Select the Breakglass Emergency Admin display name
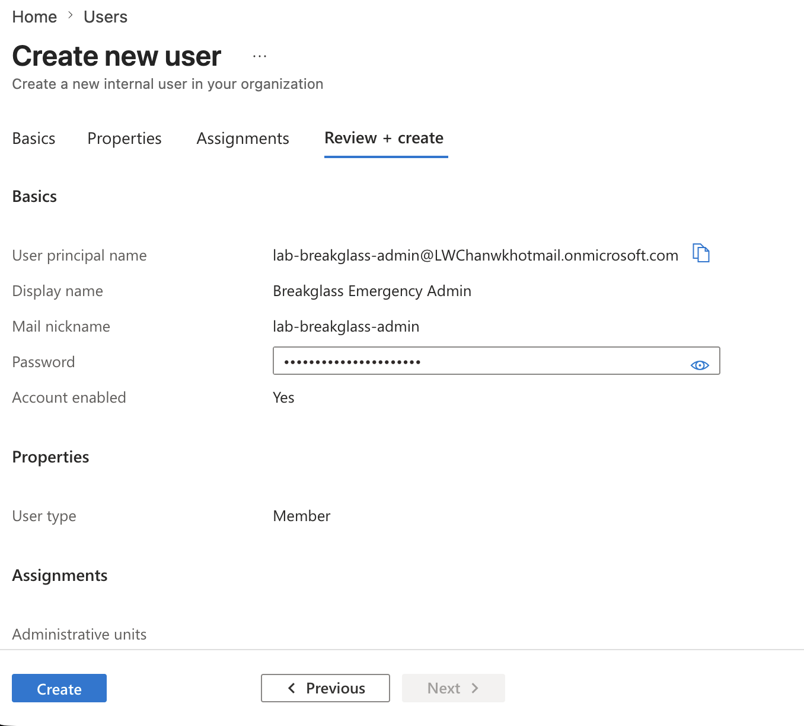This screenshot has height=726, width=804. [372, 291]
